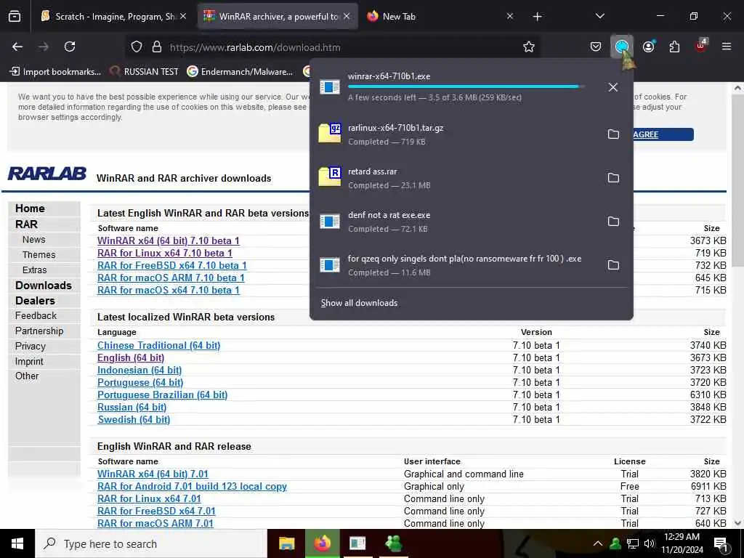Reload the current page
Screen dimensions: 744x558
[x=70, y=47]
